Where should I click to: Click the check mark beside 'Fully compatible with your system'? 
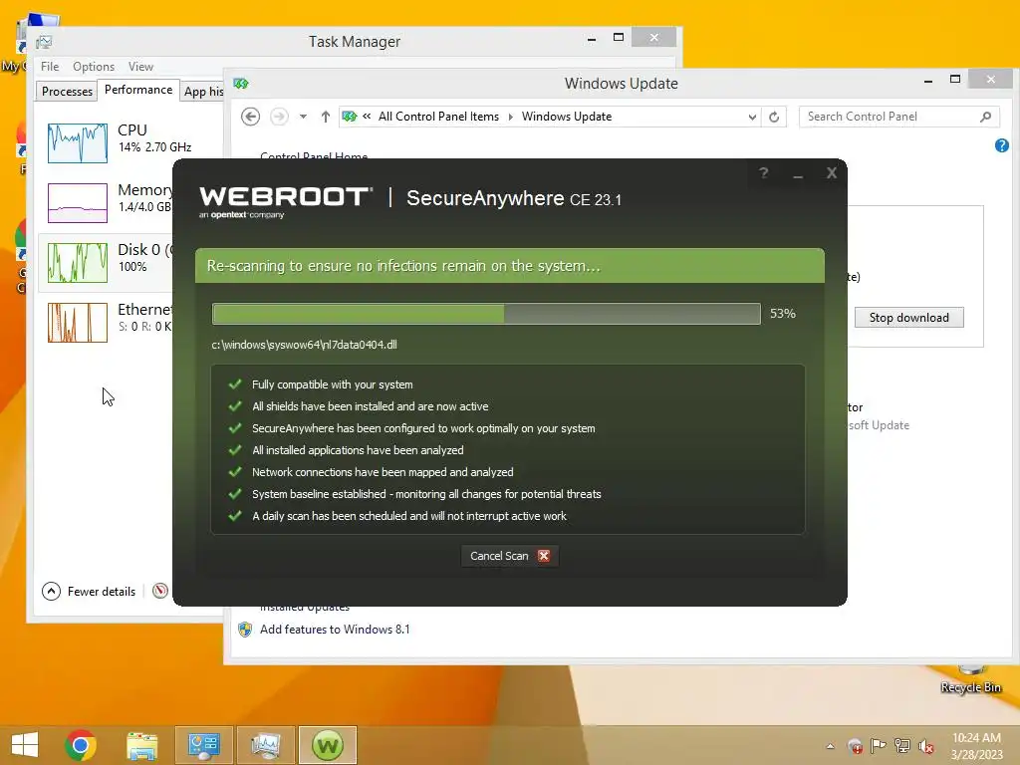pyautogui.click(x=235, y=384)
